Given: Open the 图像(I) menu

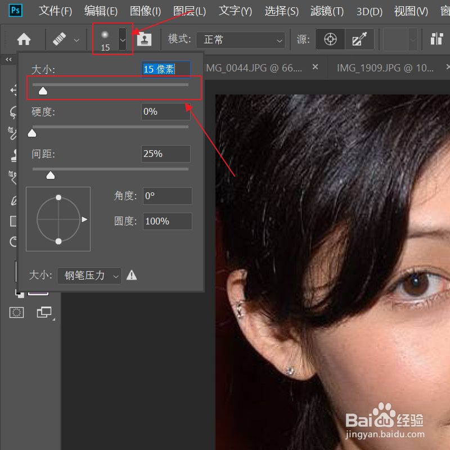Looking at the screenshot, I should coord(145,11).
